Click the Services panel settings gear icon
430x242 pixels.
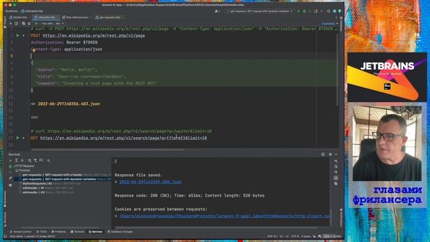(330, 155)
